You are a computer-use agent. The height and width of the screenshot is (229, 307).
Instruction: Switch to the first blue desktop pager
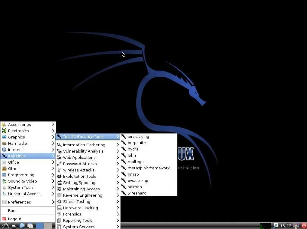(x=40, y=226)
